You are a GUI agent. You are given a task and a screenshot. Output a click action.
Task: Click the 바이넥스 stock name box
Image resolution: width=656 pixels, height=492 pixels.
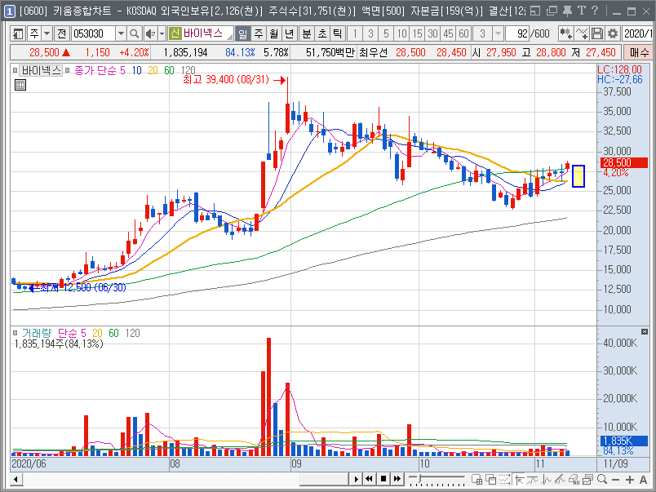(201, 33)
